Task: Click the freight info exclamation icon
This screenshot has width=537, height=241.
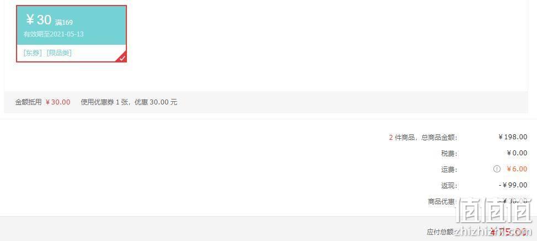Action: coord(497,169)
